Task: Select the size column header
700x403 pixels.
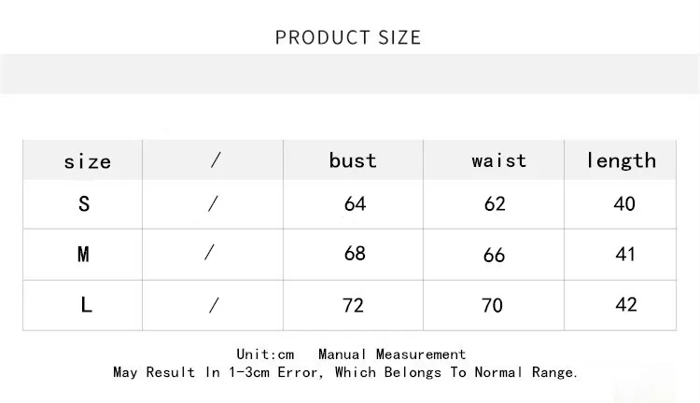Action: (88, 161)
